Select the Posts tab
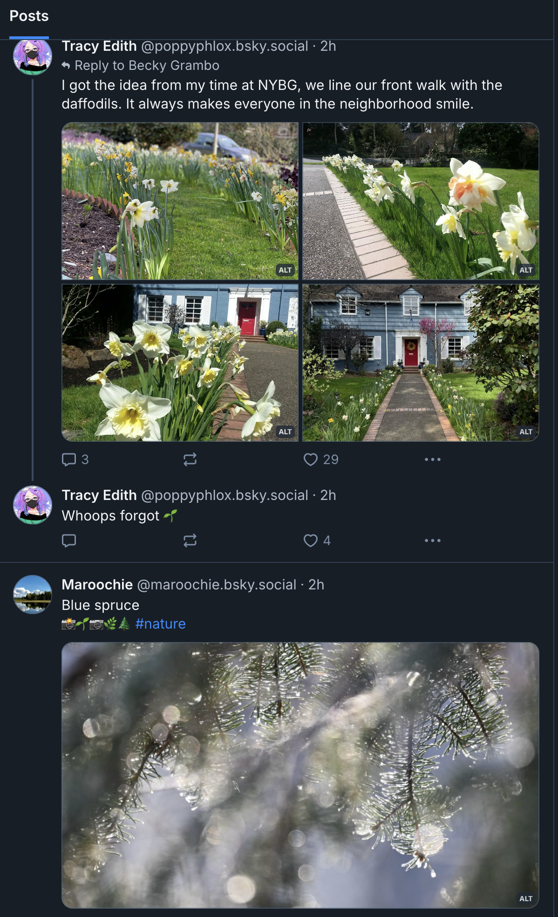Image resolution: width=558 pixels, height=917 pixels. [x=29, y=16]
